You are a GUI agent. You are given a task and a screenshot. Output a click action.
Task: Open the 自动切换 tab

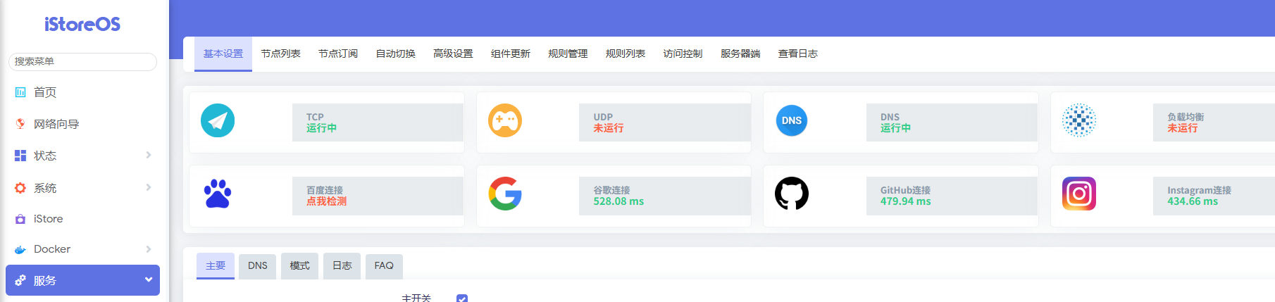396,54
